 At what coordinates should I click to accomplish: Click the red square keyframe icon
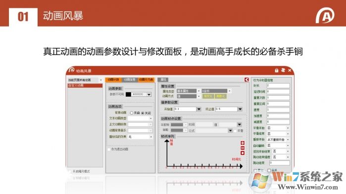(x=243, y=153)
